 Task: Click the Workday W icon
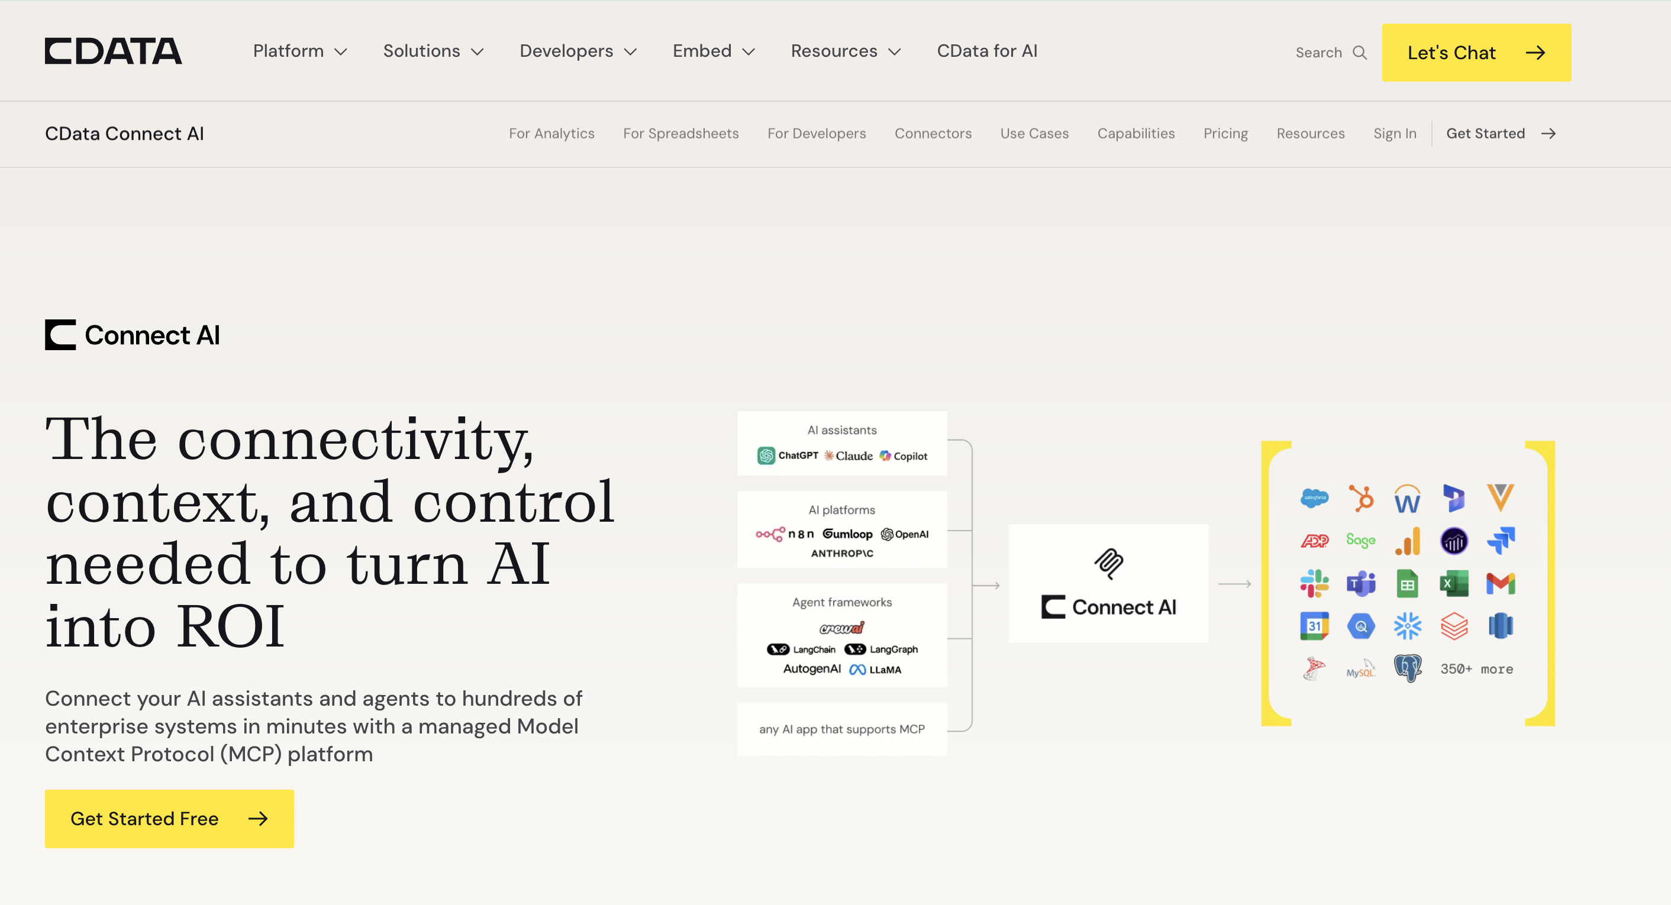pos(1408,498)
